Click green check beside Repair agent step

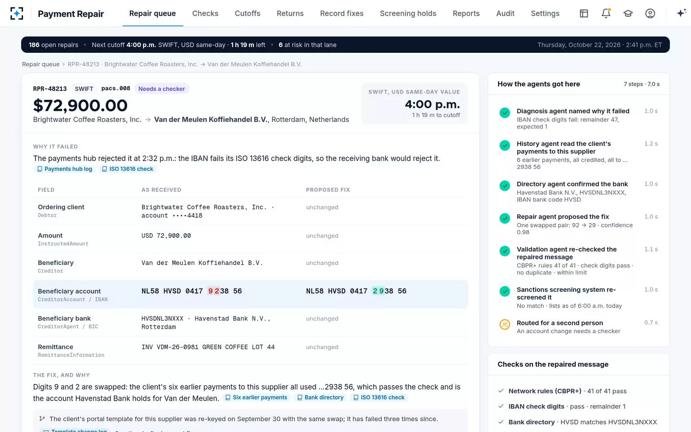click(x=505, y=218)
